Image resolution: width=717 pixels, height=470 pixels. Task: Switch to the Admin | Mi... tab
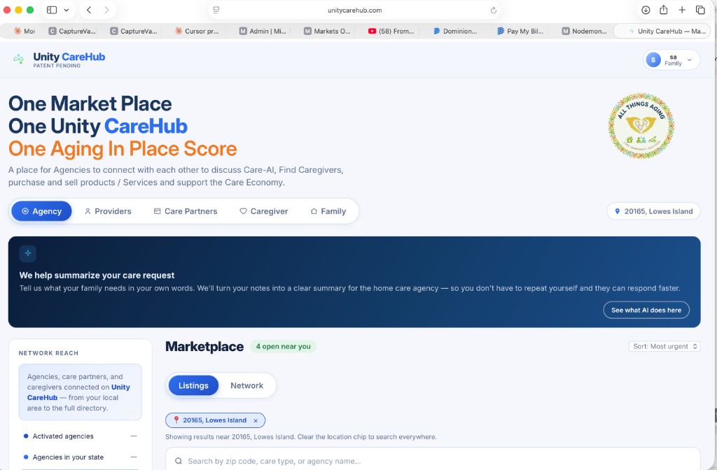(263, 31)
